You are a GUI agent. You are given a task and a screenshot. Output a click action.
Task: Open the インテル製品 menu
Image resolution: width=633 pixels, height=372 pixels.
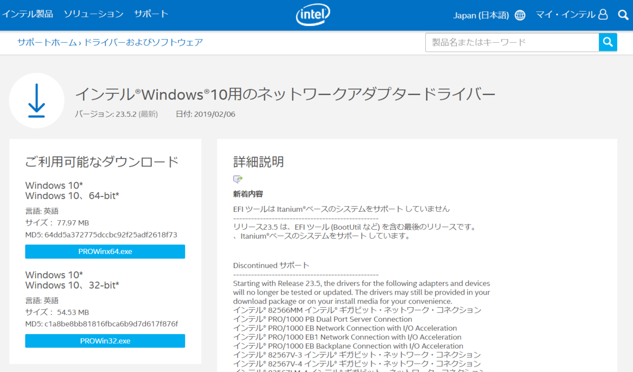(x=27, y=14)
